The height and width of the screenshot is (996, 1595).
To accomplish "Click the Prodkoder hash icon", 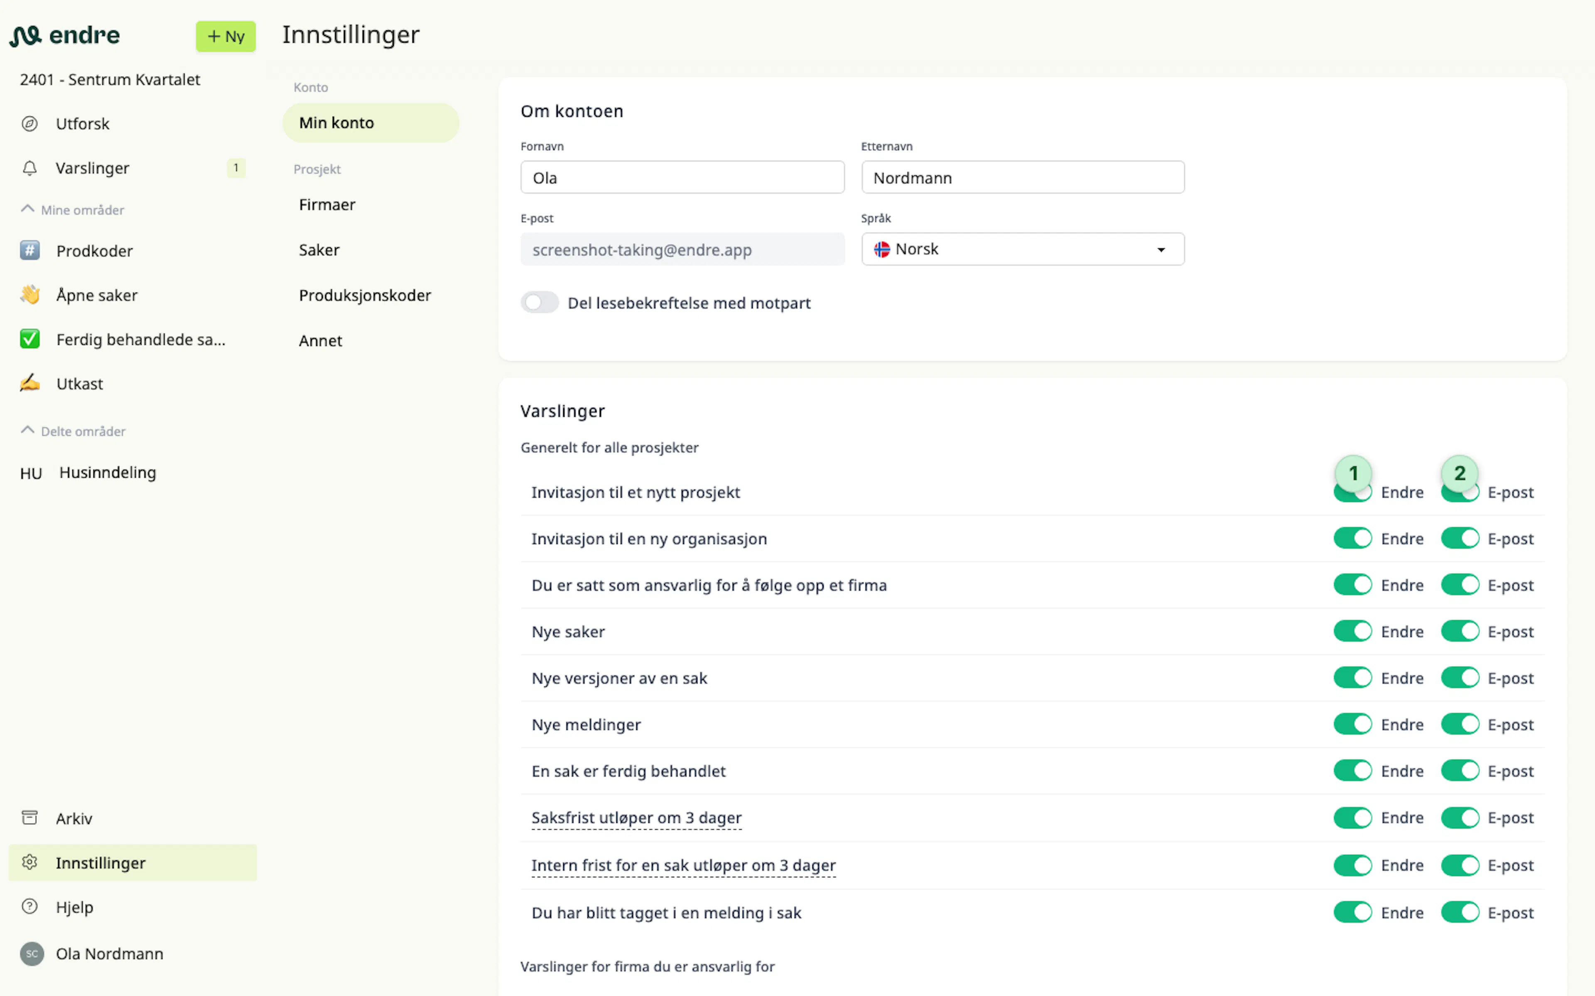I will click(29, 250).
